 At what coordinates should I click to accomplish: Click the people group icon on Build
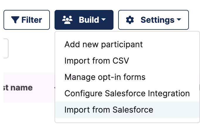click(67, 20)
